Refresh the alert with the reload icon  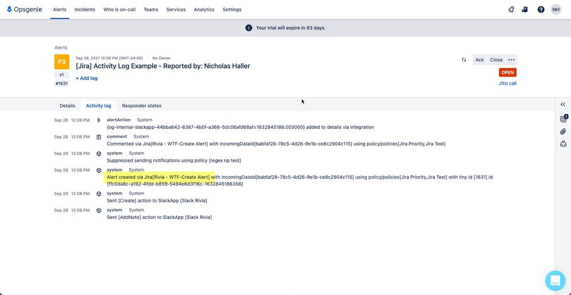coord(464,59)
